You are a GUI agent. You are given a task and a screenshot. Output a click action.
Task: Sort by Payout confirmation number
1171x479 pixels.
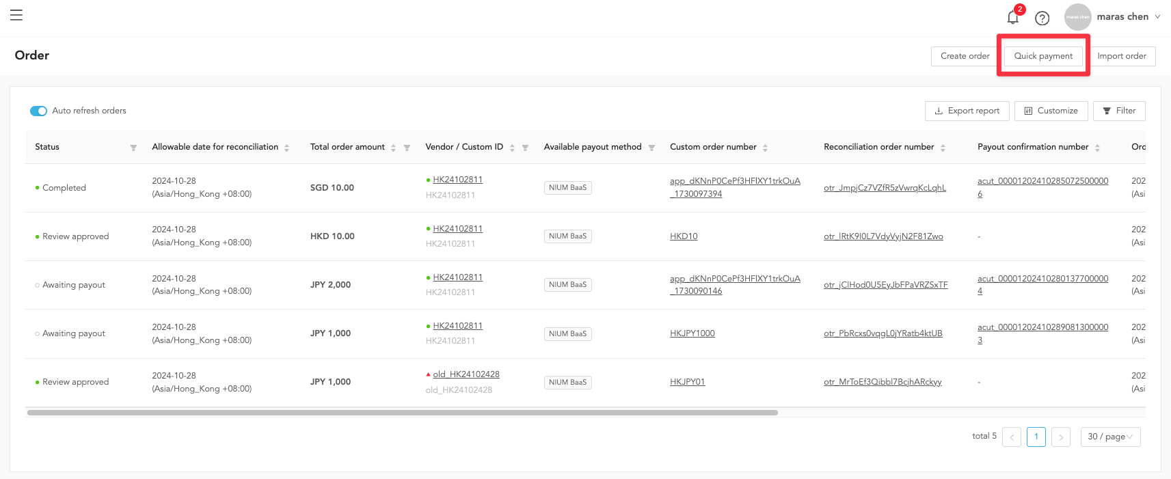tap(1097, 148)
